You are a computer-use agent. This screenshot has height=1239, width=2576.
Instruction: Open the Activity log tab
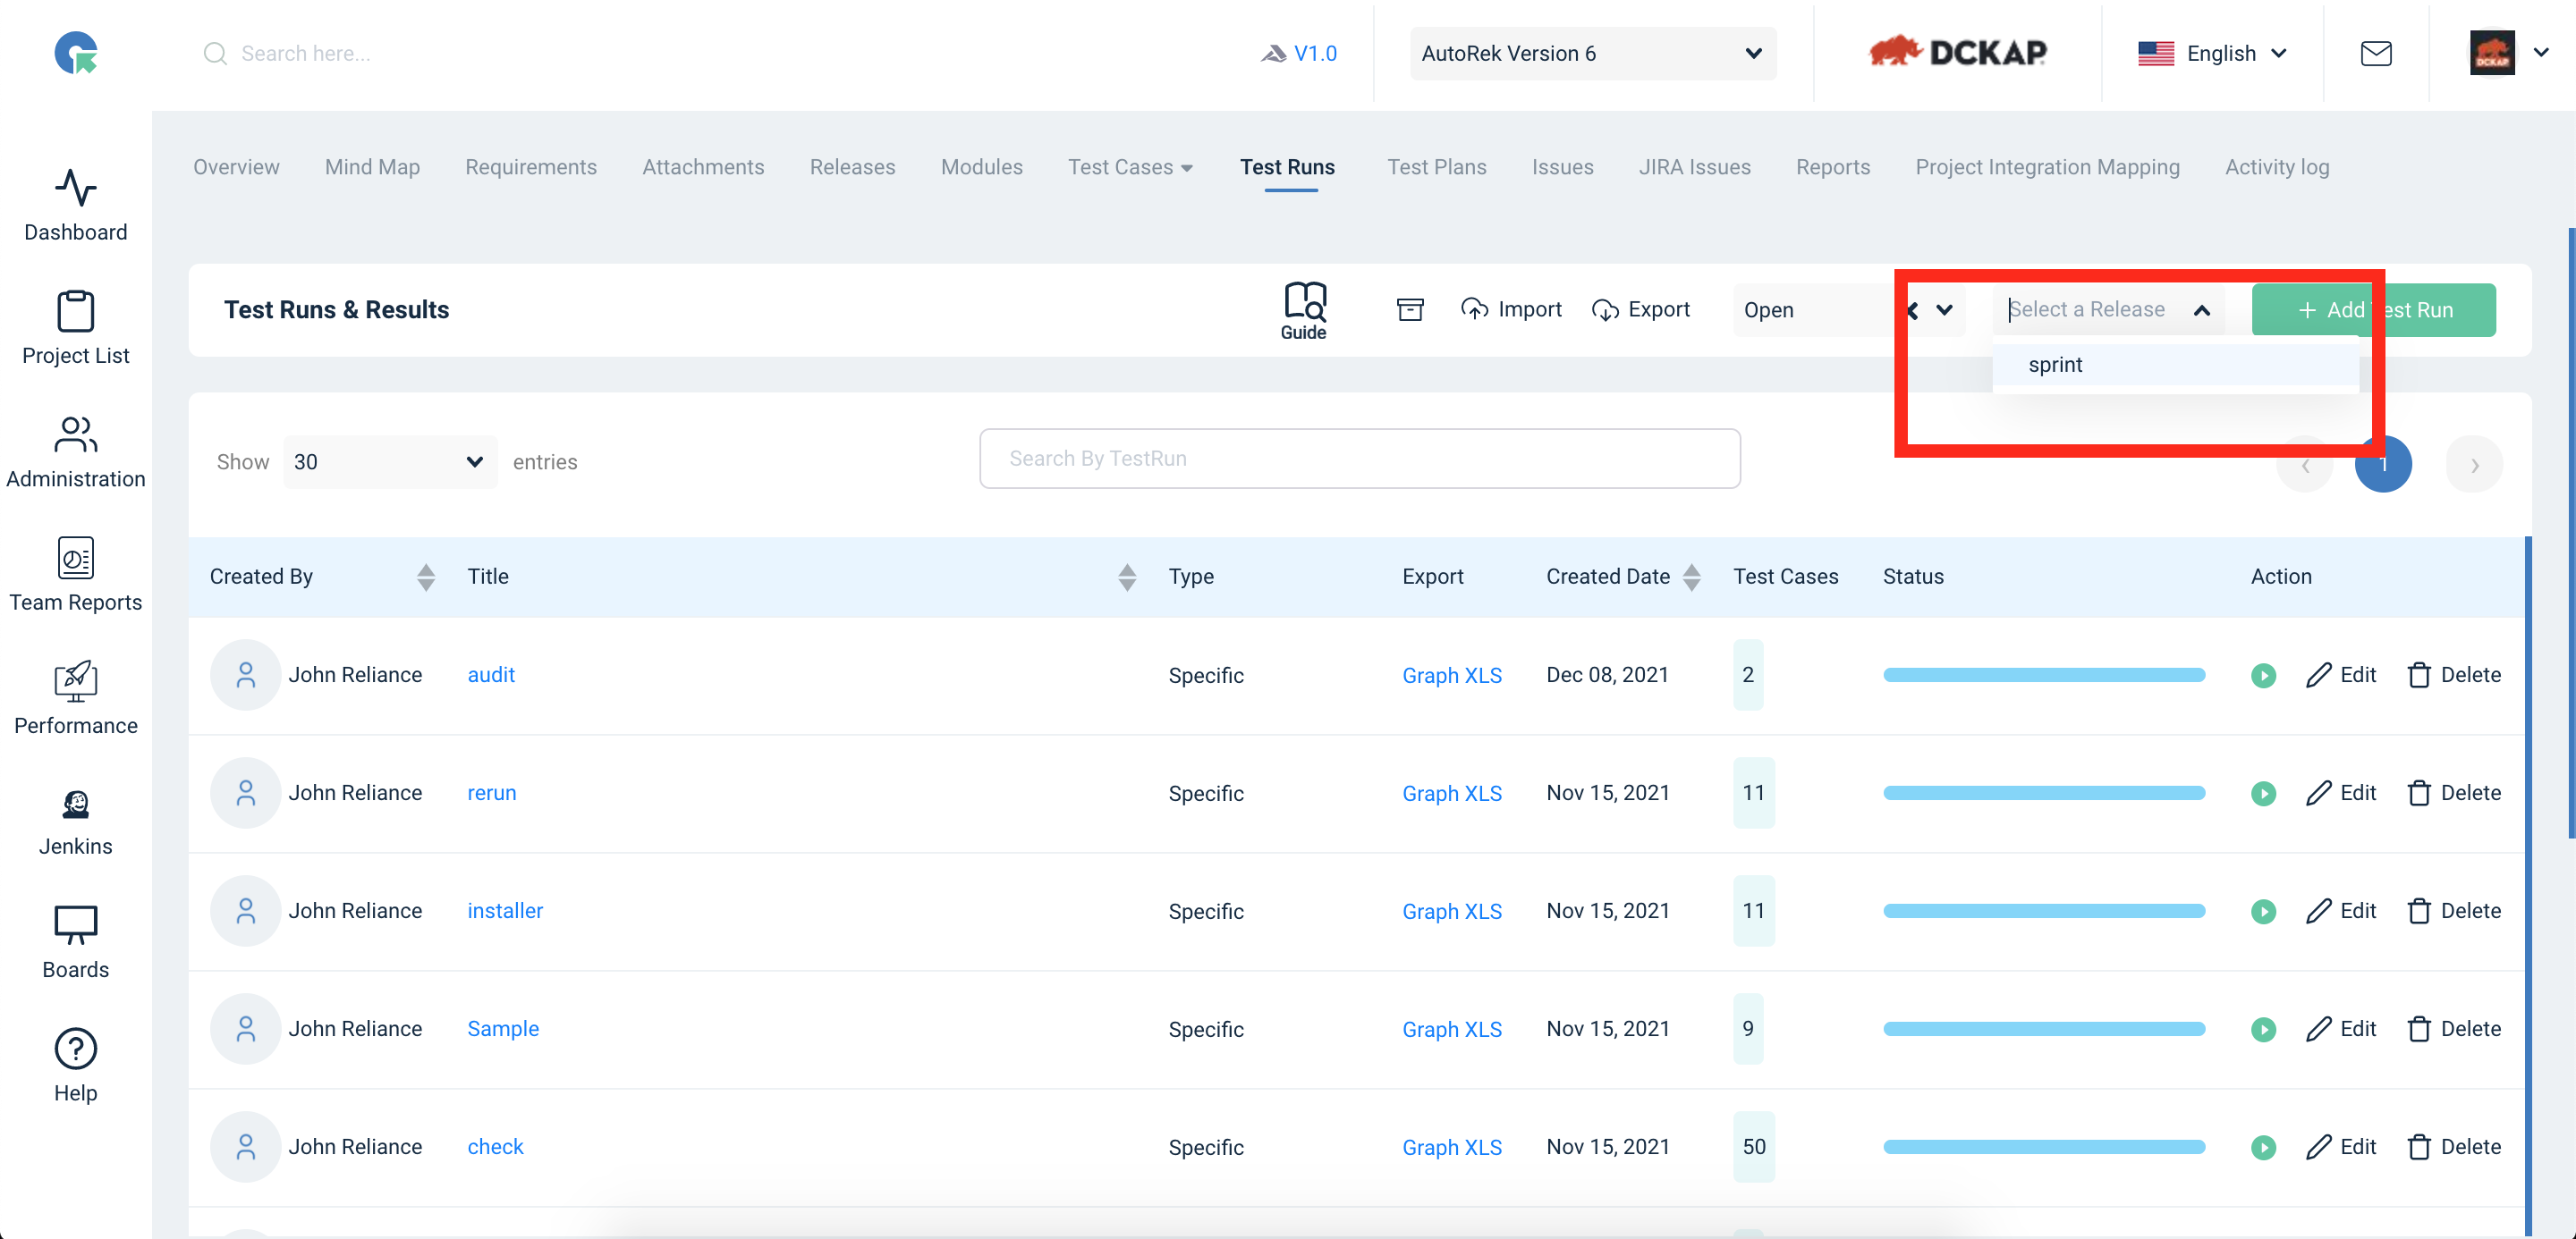pos(2277,167)
